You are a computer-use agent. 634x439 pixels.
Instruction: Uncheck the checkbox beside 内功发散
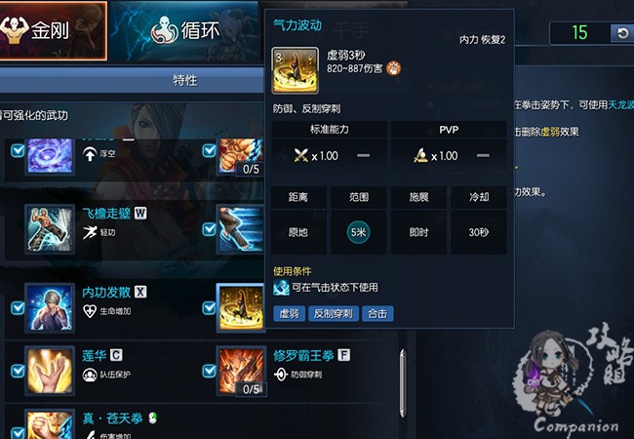18,308
